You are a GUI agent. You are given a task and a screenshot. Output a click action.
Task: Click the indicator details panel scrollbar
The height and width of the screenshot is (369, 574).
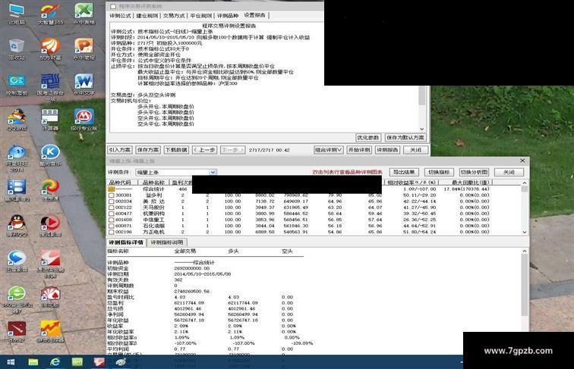[x=525, y=302]
